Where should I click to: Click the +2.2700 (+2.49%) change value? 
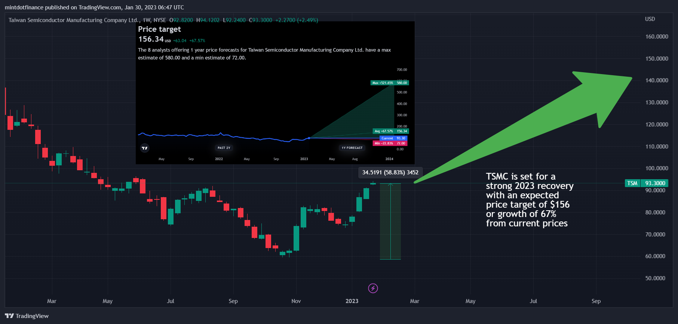[x=297, y=20]
